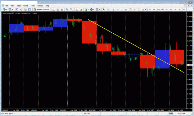Open the Periods clock icon
Image resolution: width=194 pixels, height=116 pixels.
(x=92, y=10)
